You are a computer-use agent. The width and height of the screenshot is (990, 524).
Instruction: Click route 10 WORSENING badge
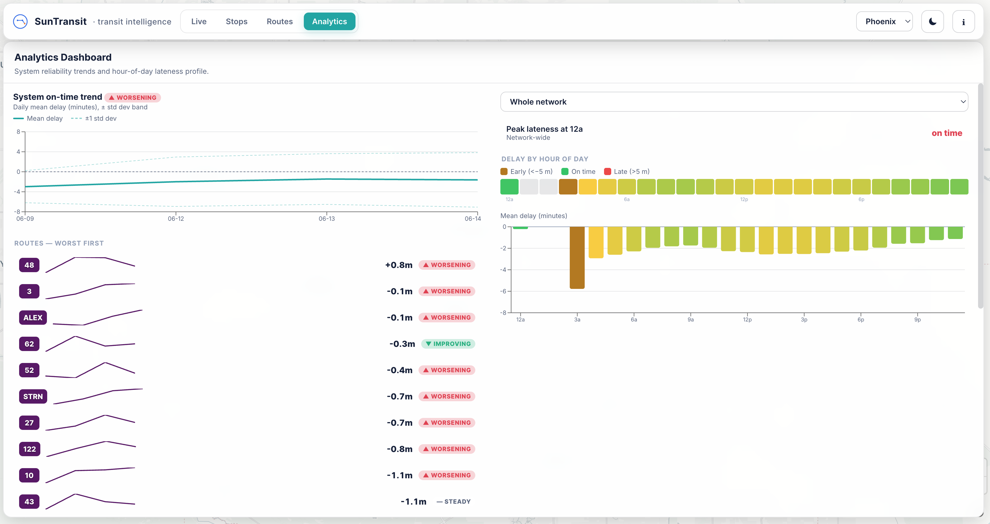pos(447,475)
